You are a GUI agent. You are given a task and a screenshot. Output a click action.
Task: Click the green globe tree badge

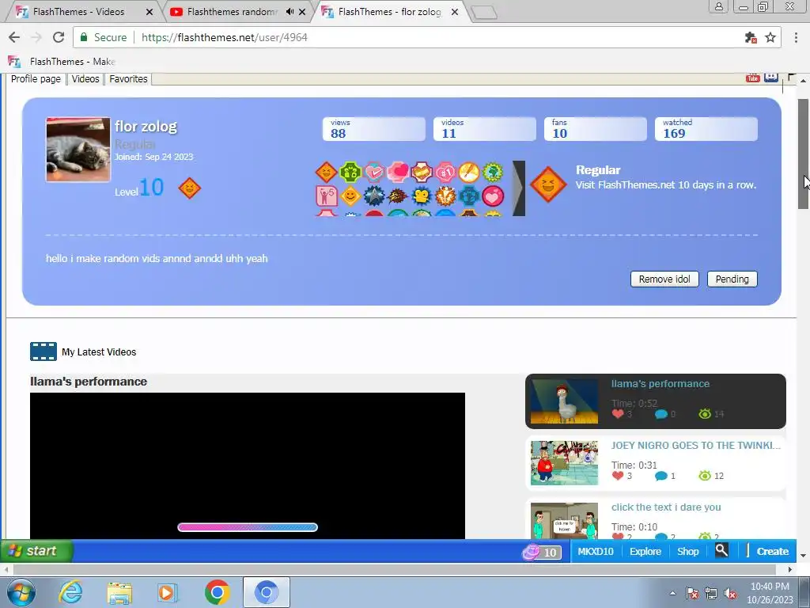[x=493, y=172]
